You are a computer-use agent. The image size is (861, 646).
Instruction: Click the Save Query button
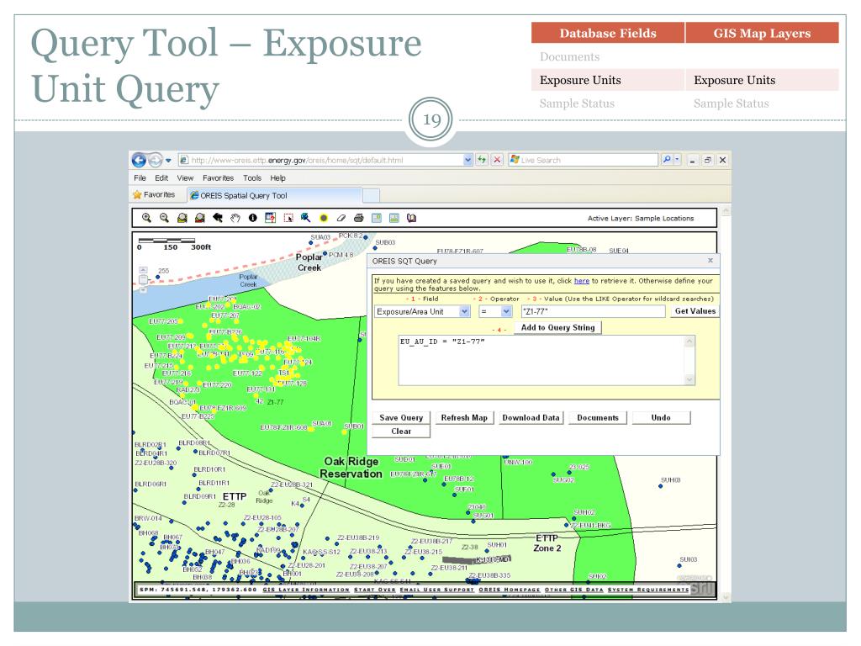401,417
